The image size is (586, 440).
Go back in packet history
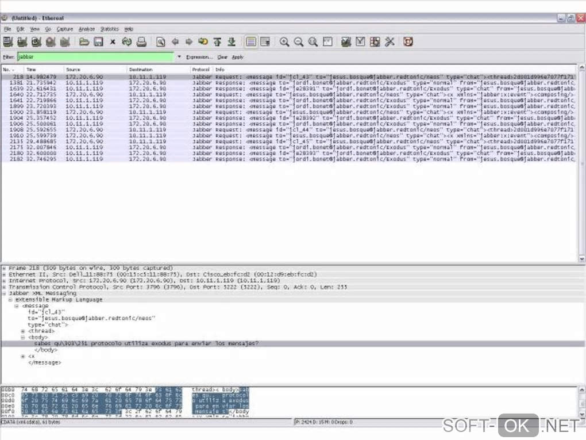coord(175,42)
